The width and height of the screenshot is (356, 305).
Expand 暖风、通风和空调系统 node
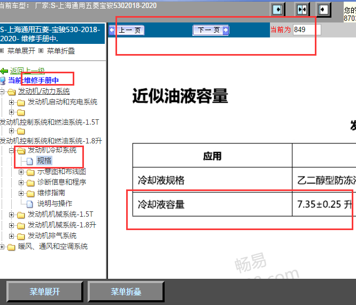coord(2,247)
